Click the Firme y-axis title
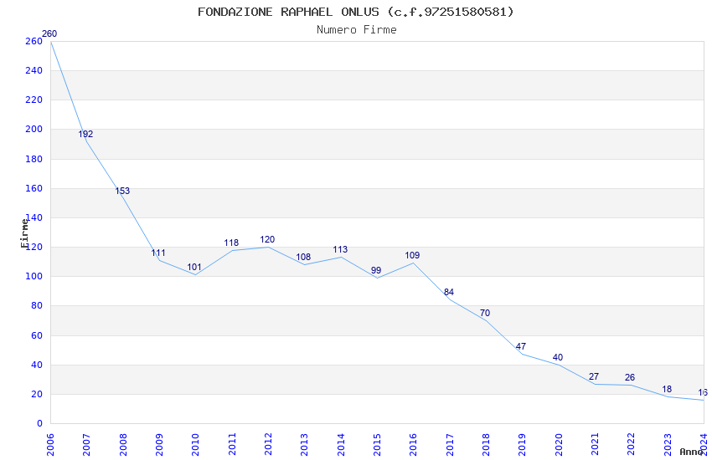This screenshot has width=712, height=460. coord(24,233)
